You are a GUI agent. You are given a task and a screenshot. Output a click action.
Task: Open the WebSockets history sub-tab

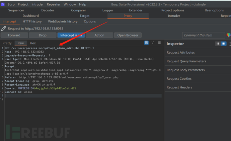click(x=63, y=21)
